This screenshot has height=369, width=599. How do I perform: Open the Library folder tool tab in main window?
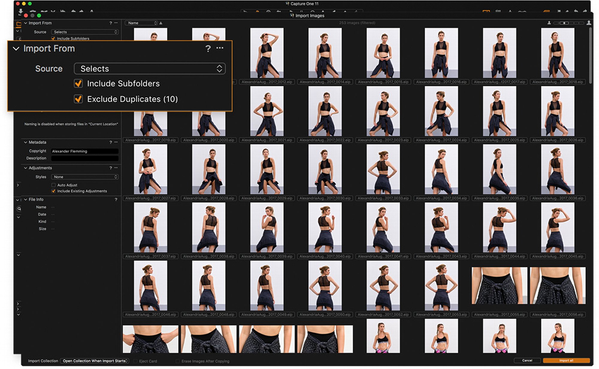(19, 24)
